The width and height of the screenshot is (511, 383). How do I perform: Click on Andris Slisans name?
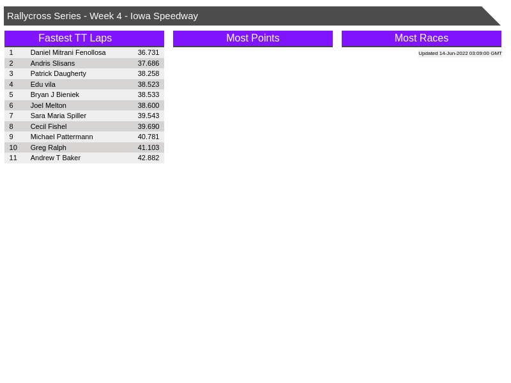[52, 63]
